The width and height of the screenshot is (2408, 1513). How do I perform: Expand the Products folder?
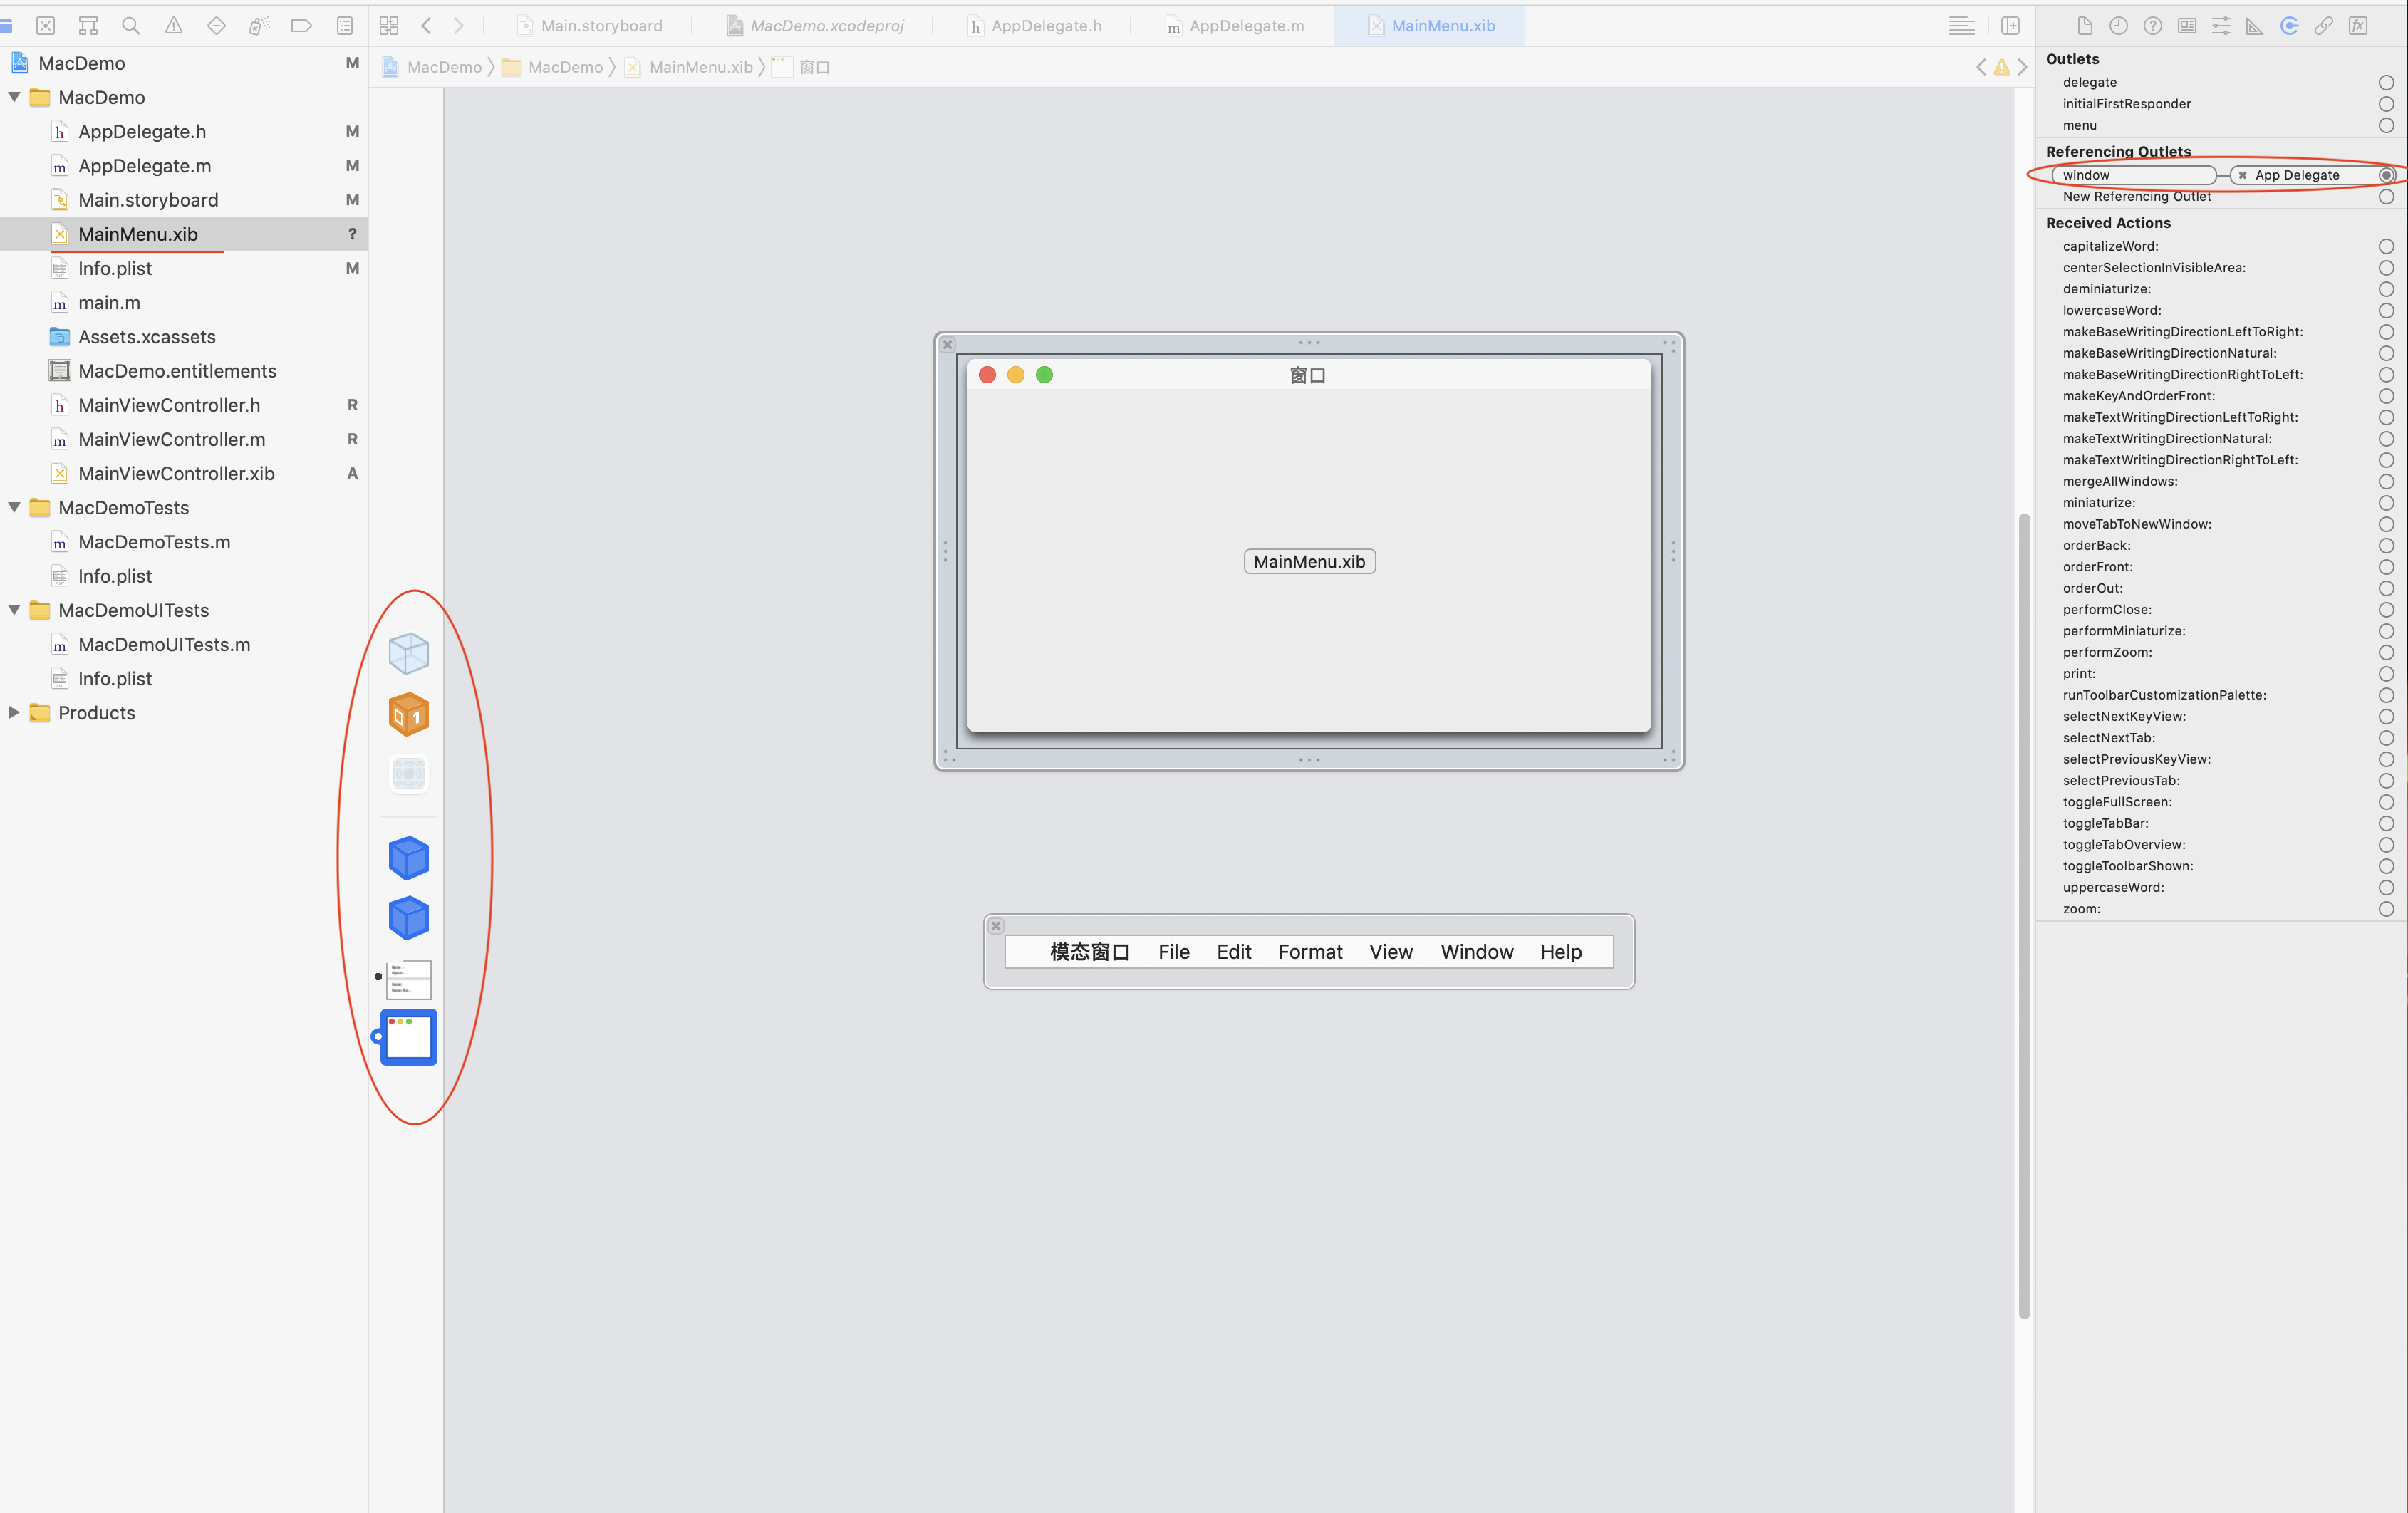[14, 713]
